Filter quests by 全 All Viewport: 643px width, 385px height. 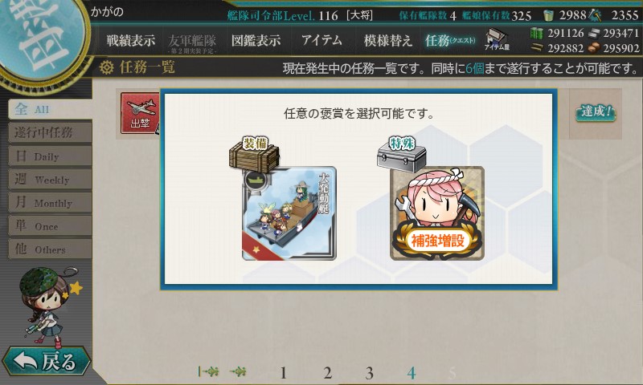pos(50,109)
